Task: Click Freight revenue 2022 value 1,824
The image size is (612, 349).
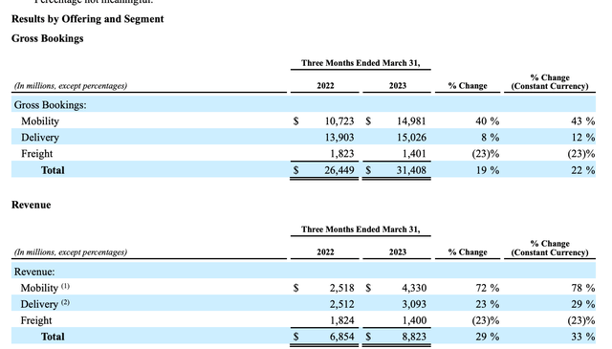Action: (342, 320)
